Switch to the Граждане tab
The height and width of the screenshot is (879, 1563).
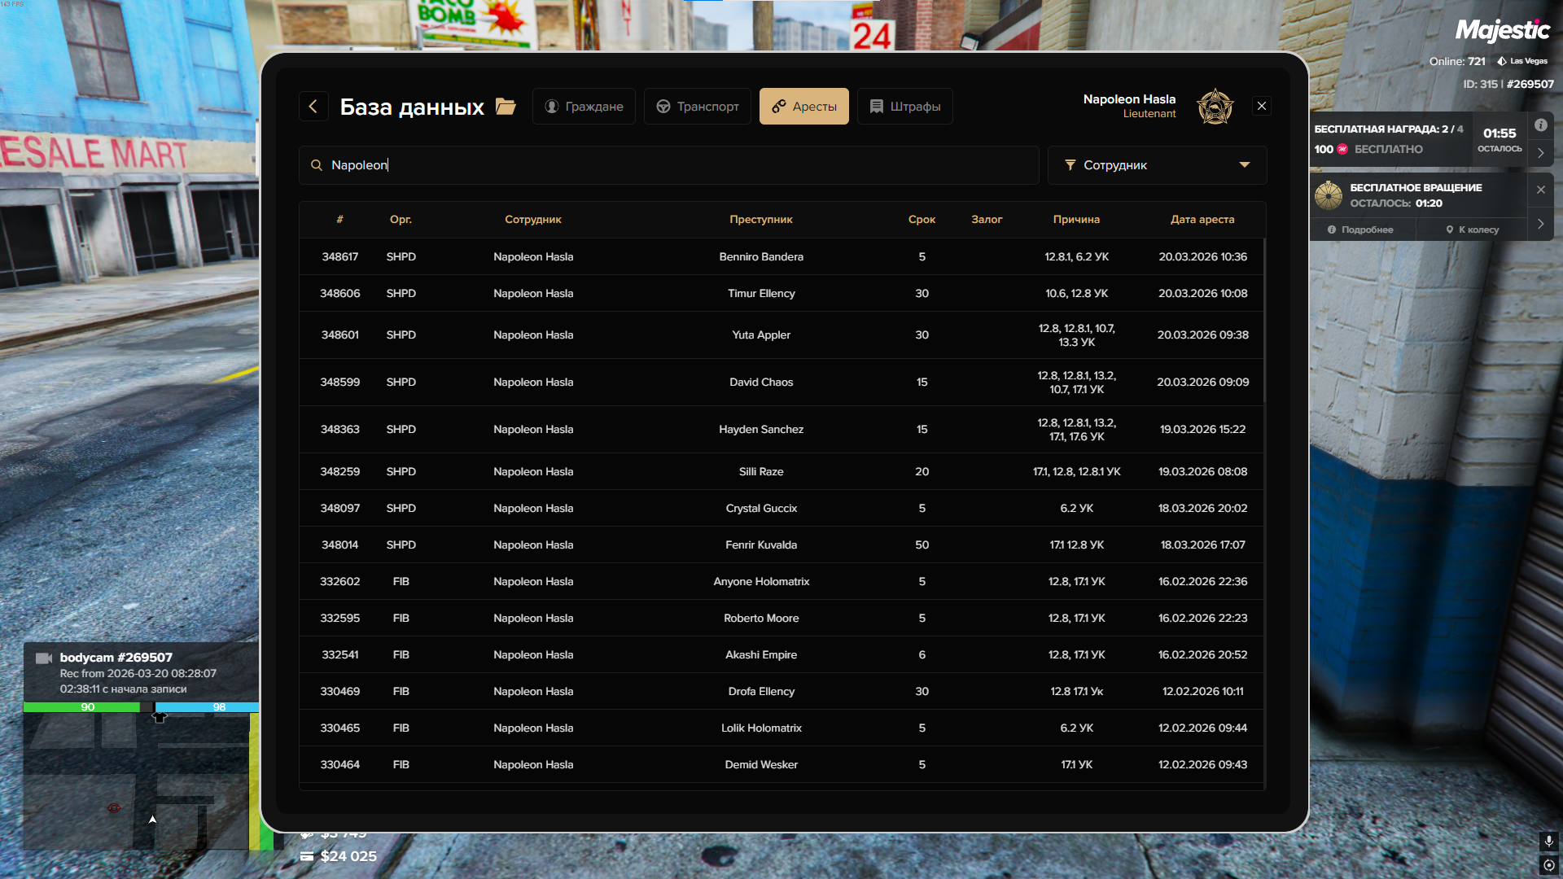click(x=584, y=107)
